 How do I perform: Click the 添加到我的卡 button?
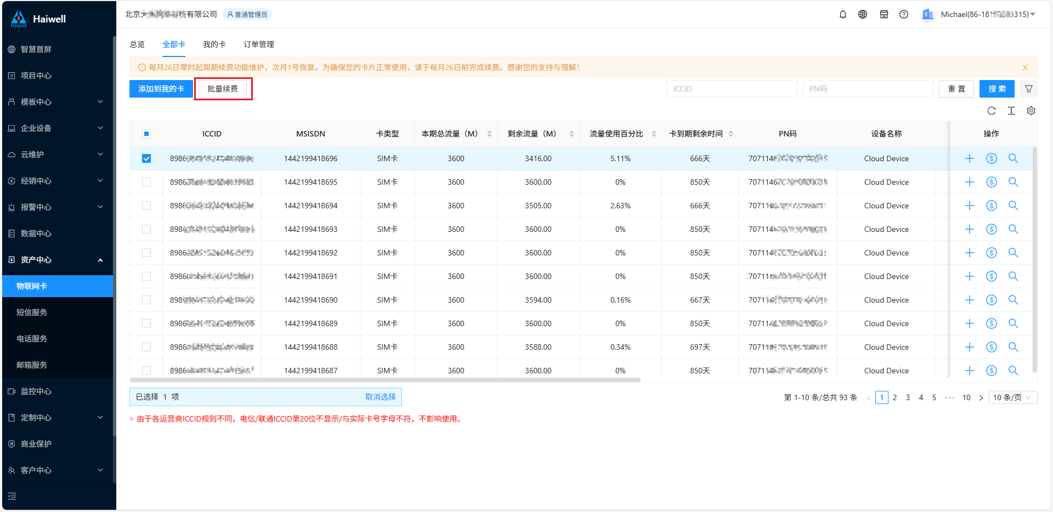coord(161,89)
